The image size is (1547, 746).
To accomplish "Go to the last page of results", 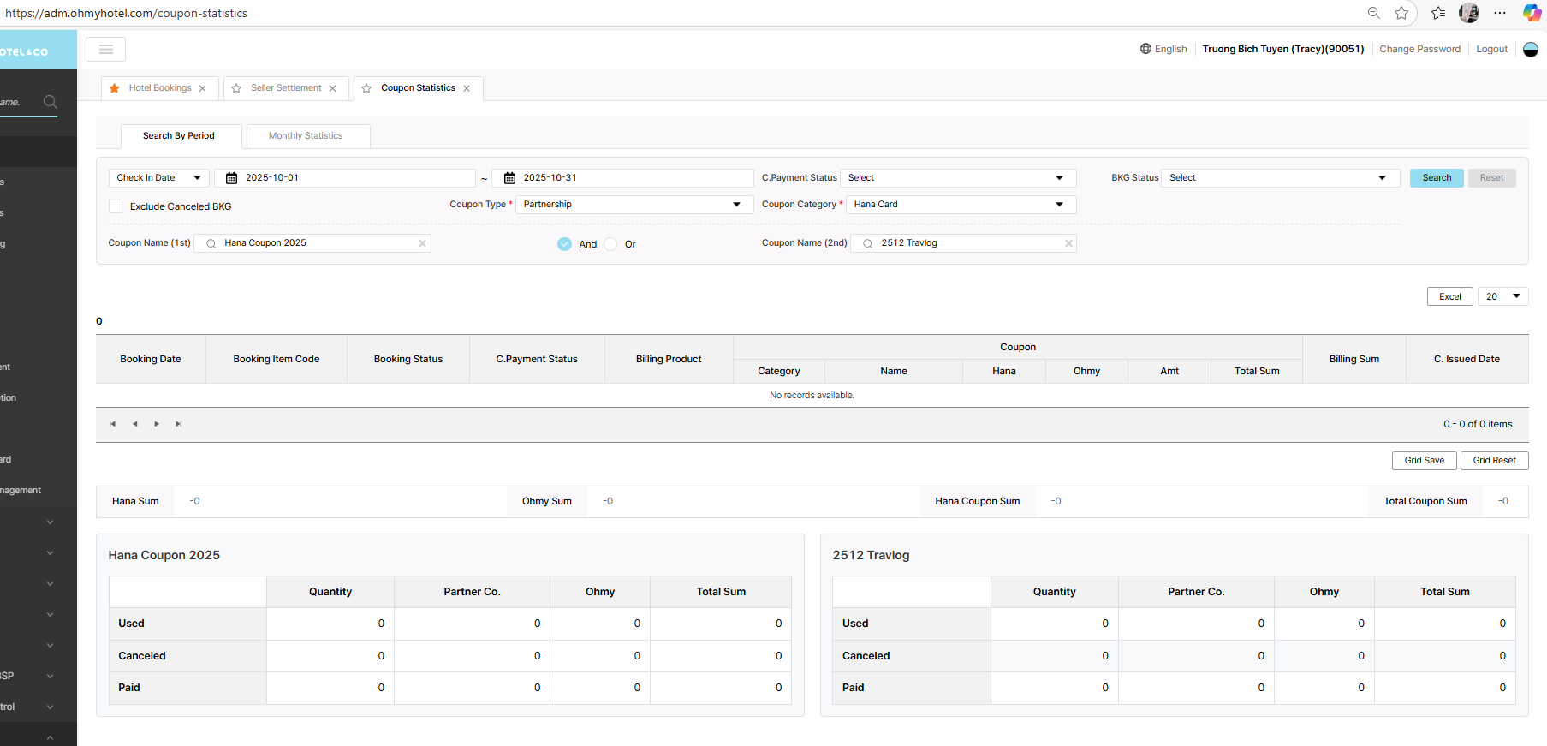I will (x=178, y=424).
